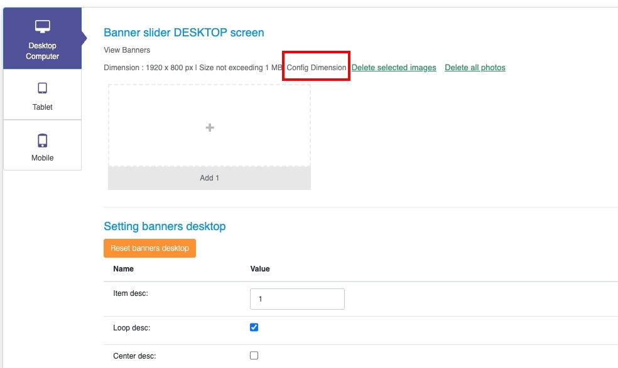Open the Mobile tab label
This screenshot has height=368, width=618.
pos(42,158)
